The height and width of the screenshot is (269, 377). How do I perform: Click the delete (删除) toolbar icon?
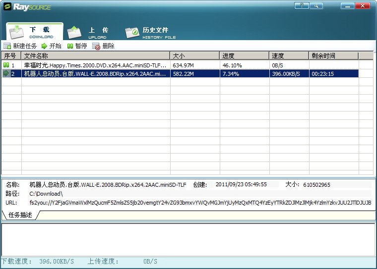(96, 46)
